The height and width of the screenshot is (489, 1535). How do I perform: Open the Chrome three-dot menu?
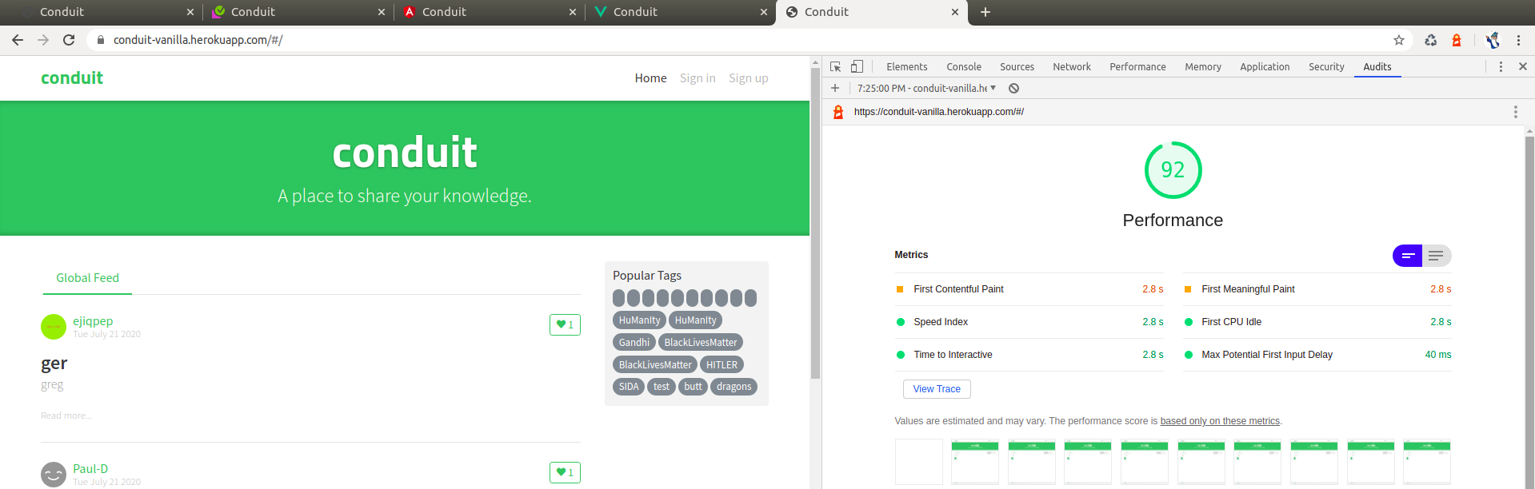(1518, 40)
